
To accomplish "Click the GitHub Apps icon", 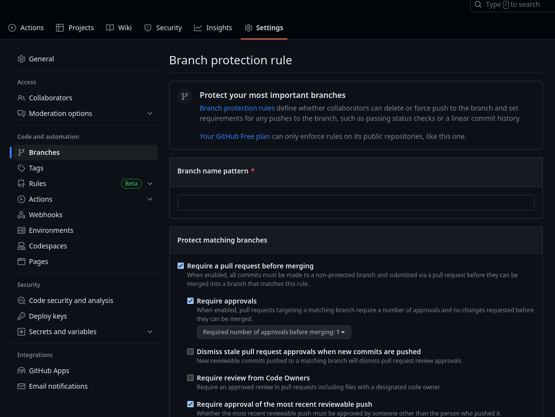I will point(21,371).
